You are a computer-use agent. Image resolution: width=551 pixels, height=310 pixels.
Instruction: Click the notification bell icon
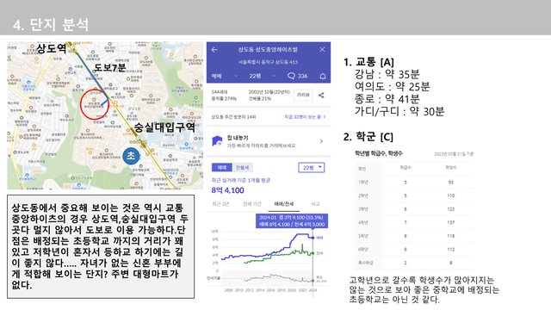point(323,76)
